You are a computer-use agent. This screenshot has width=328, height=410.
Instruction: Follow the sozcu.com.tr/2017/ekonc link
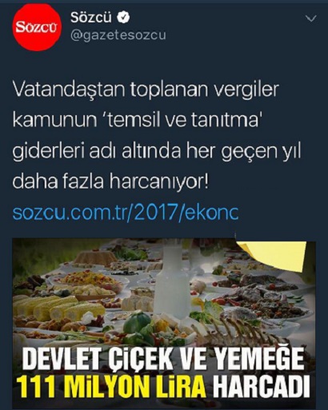(x=126, y=213)
